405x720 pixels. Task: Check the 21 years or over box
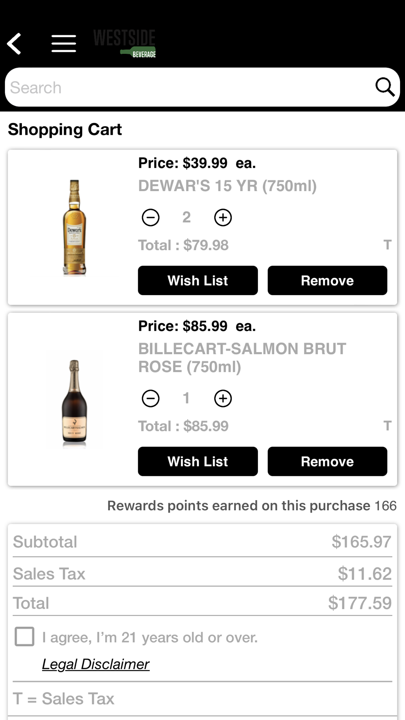24,637
